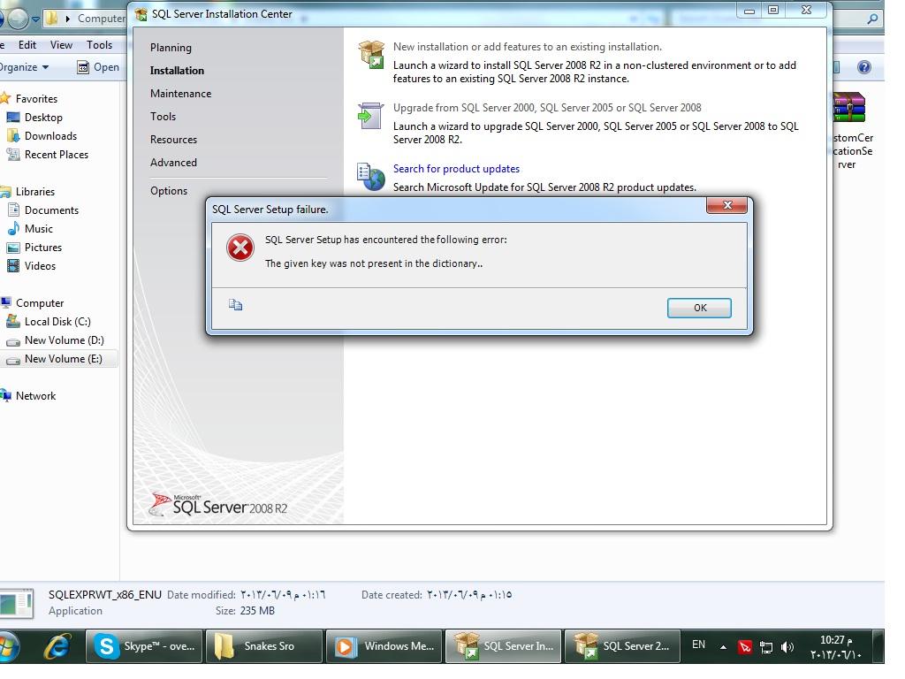This screenshot has width=905, height=679.
Task: Click the EN language indicator
Action: [x=698, y=645]
